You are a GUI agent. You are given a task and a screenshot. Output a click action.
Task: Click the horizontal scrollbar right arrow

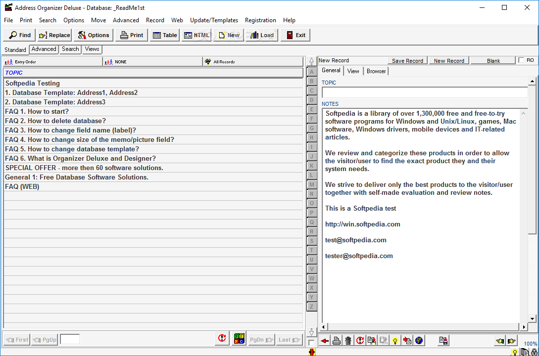pyautogui.click(x=523, y=327)
